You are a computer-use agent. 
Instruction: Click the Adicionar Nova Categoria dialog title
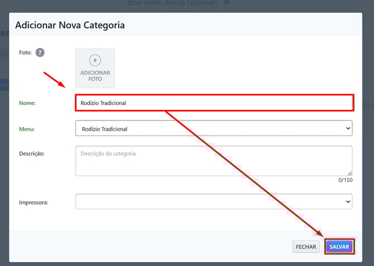click(70, 25)
